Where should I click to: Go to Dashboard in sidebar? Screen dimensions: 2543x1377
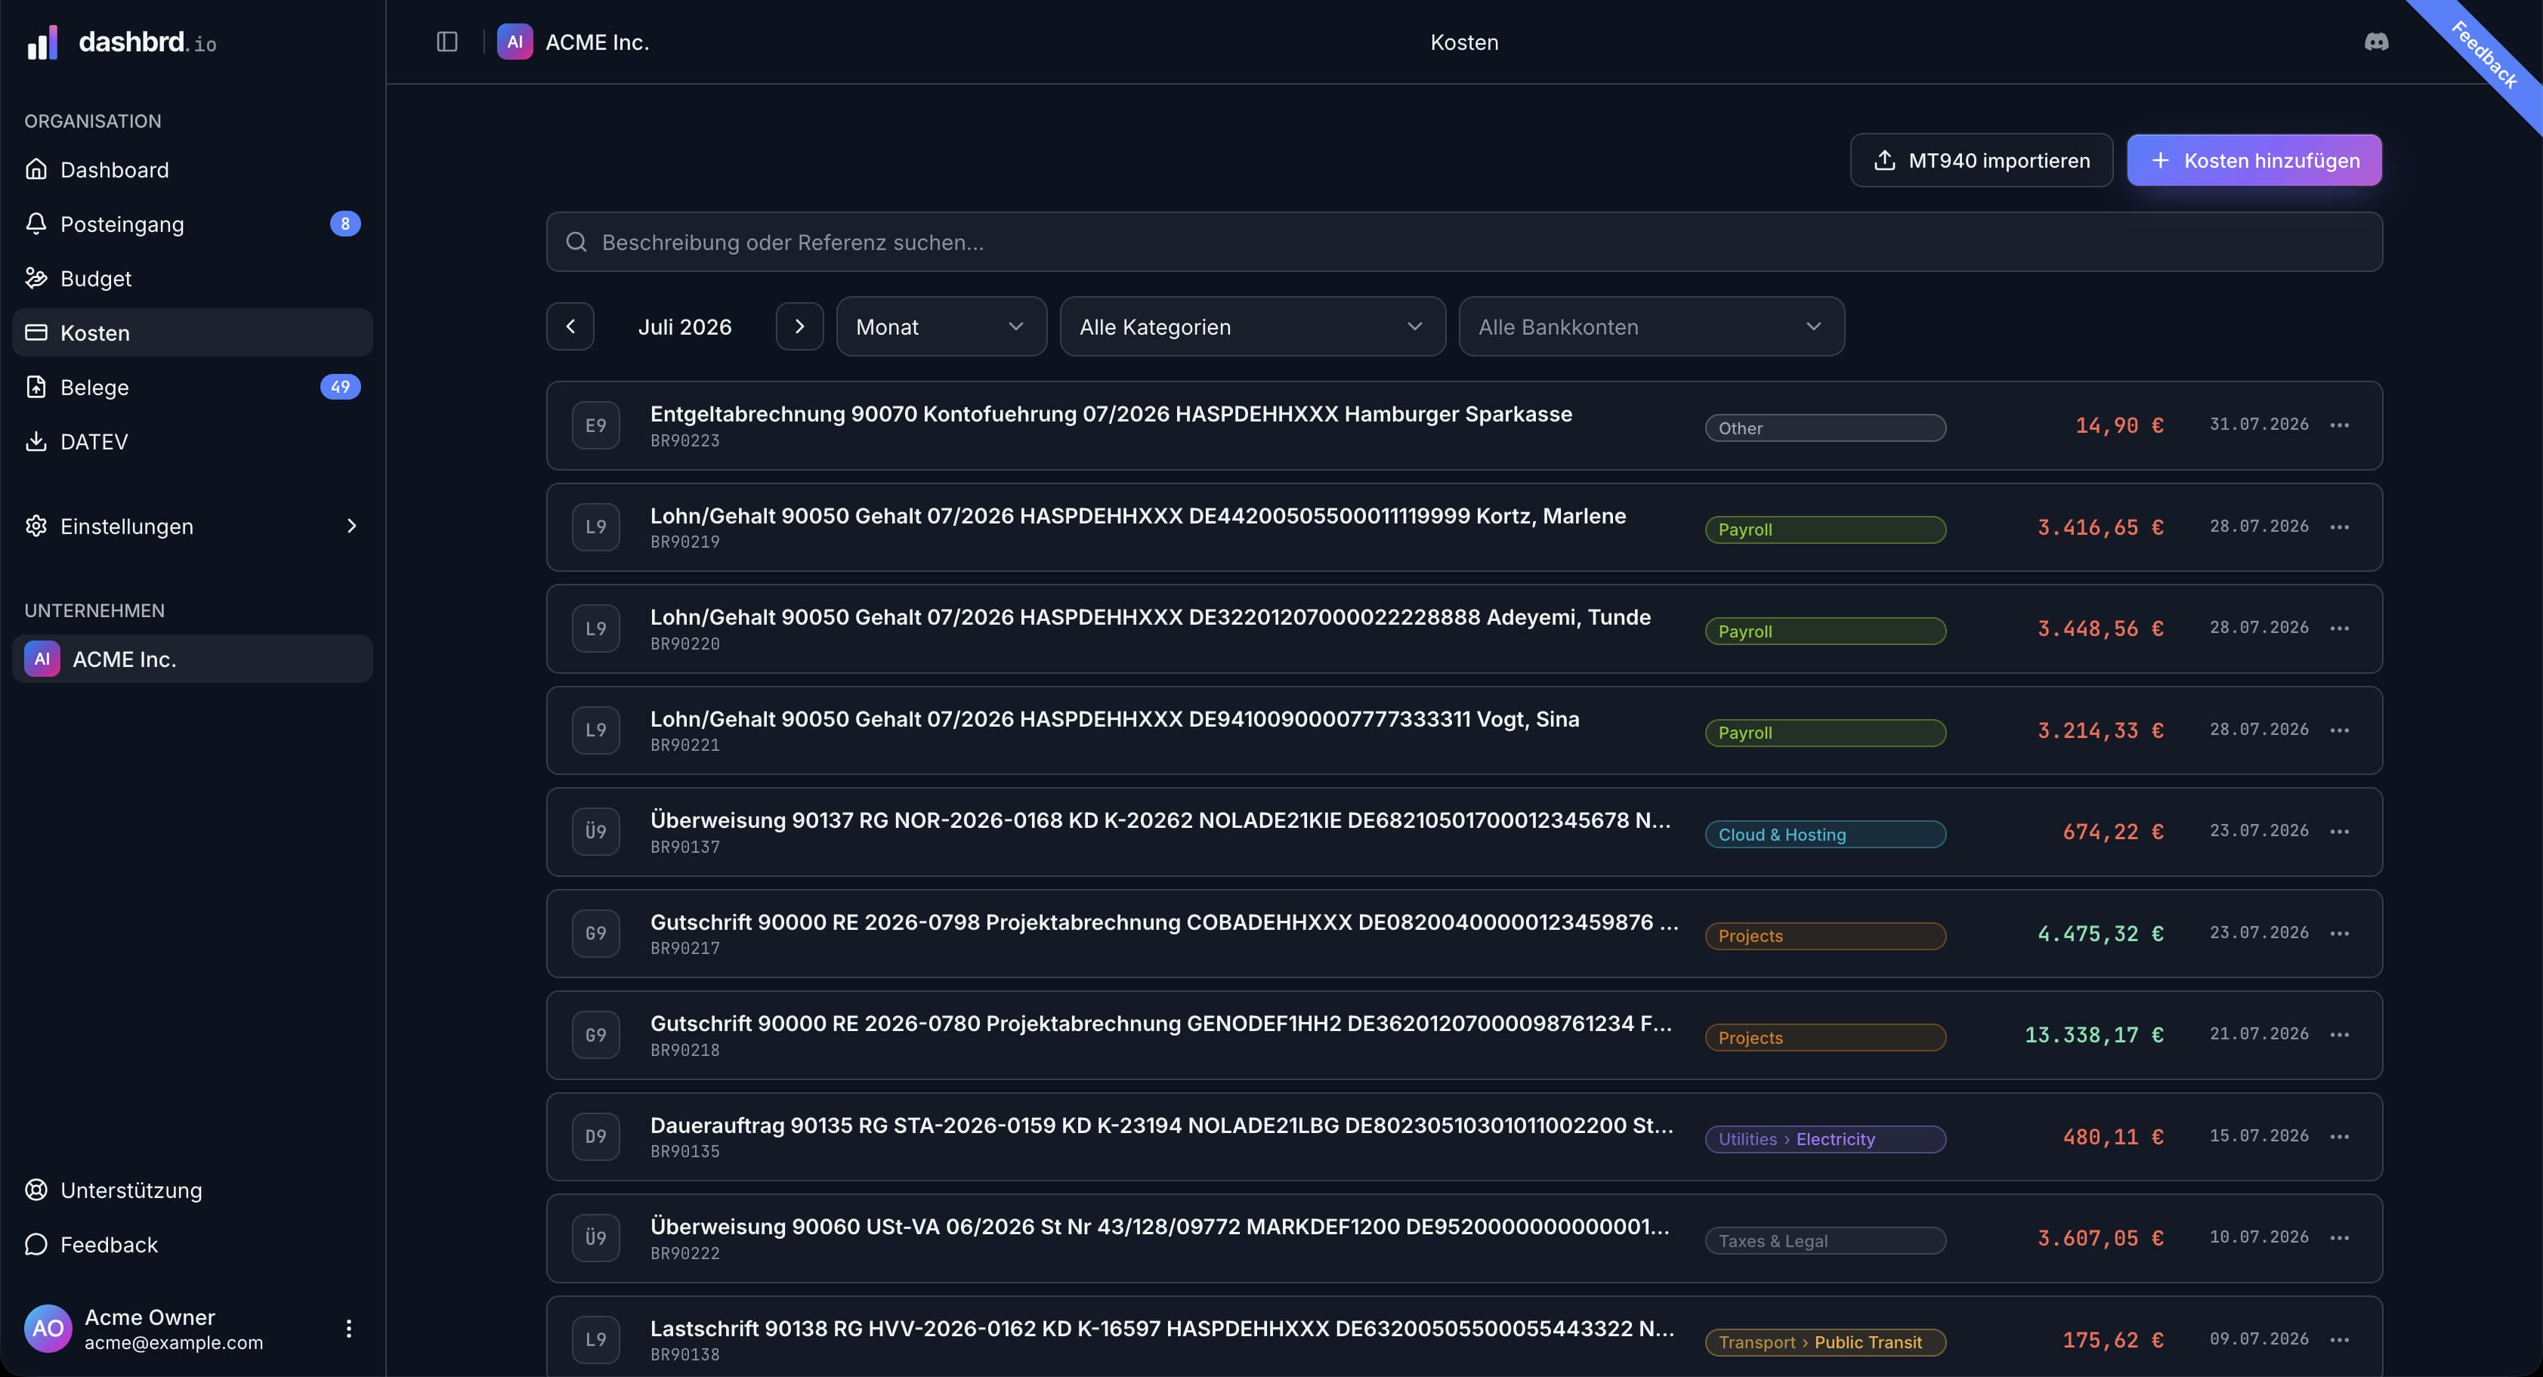point(193,170)
